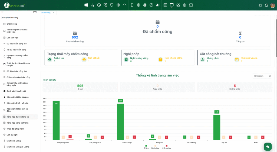Select the Chấm công tab
277x152 pixels.
tap(46, 12)
